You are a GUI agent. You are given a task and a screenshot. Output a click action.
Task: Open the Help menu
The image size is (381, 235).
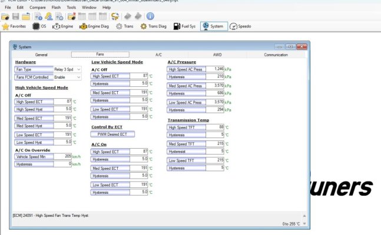pyautogui.click(x=107, y=8)
